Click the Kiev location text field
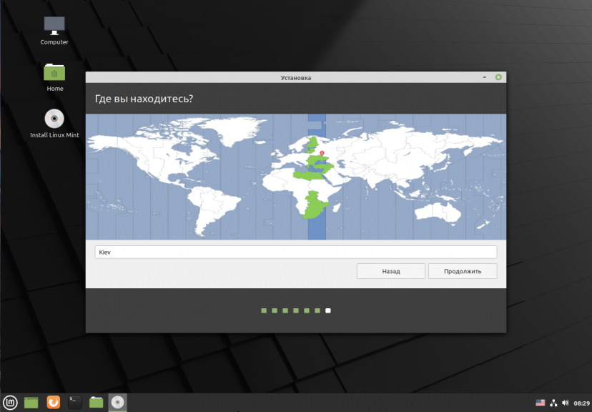The width and height of the screenshot is (592, 412). coord(295,252)
